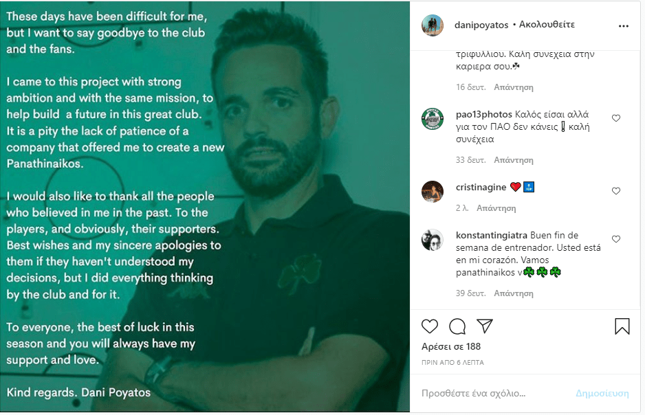View the 188 likes list
The image size is (645, 415).
point(451,347)
